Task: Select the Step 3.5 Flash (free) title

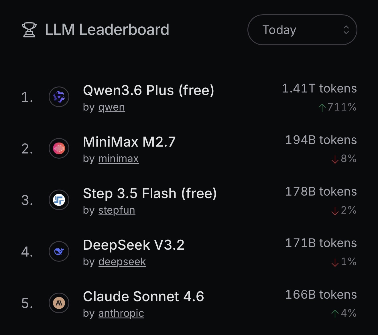Action: tap(150, 193)
